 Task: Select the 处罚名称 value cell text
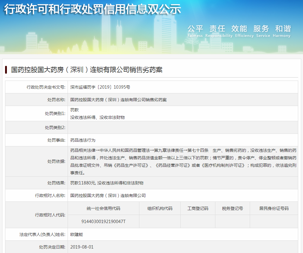click(x=118, y=100)
